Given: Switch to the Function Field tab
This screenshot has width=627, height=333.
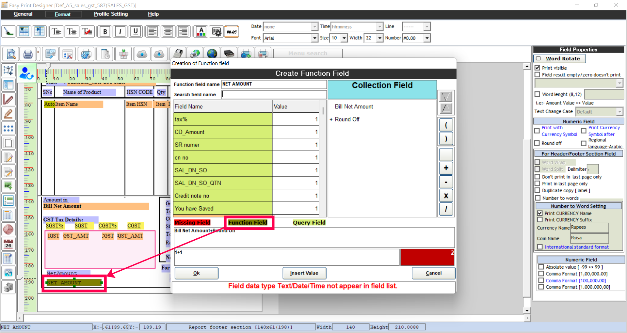Looking at the screenshot, I should click(248, 222).
